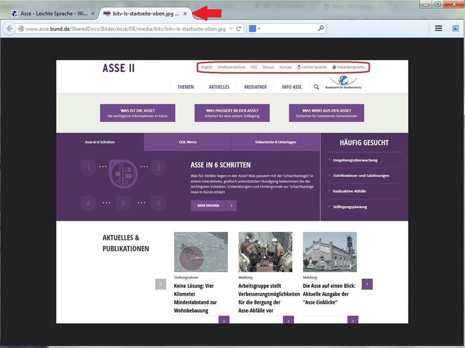
Task: Click step 4 icon in the tour
Action: (88, 204)
